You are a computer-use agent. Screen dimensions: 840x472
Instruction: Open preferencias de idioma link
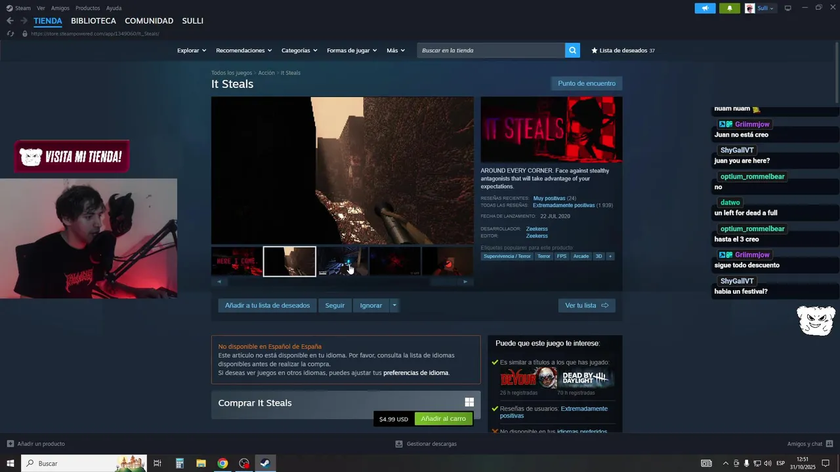[x=416, y=373]
